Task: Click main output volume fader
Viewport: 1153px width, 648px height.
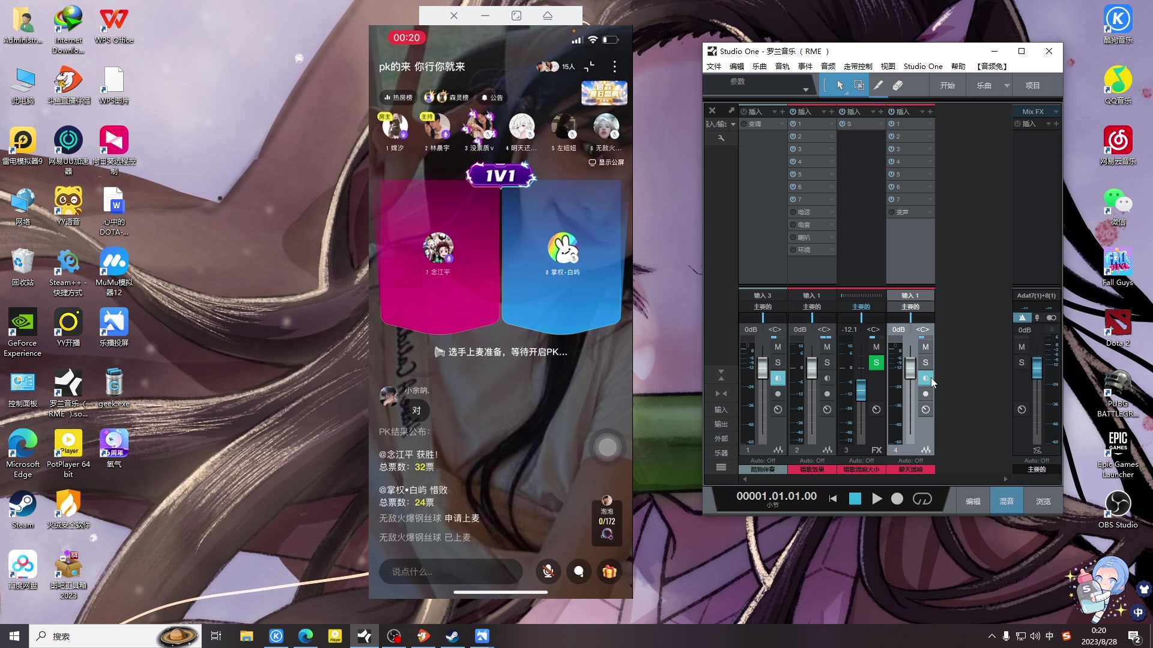Action: (1036, 368)
